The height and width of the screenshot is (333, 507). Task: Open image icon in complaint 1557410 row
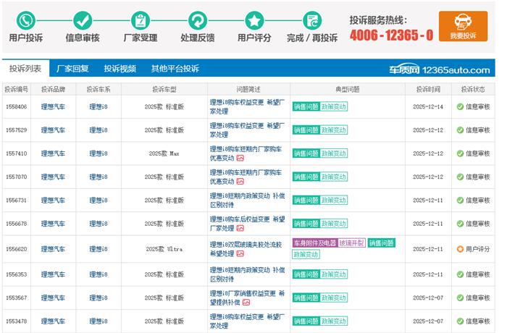[x=240, y=159]
